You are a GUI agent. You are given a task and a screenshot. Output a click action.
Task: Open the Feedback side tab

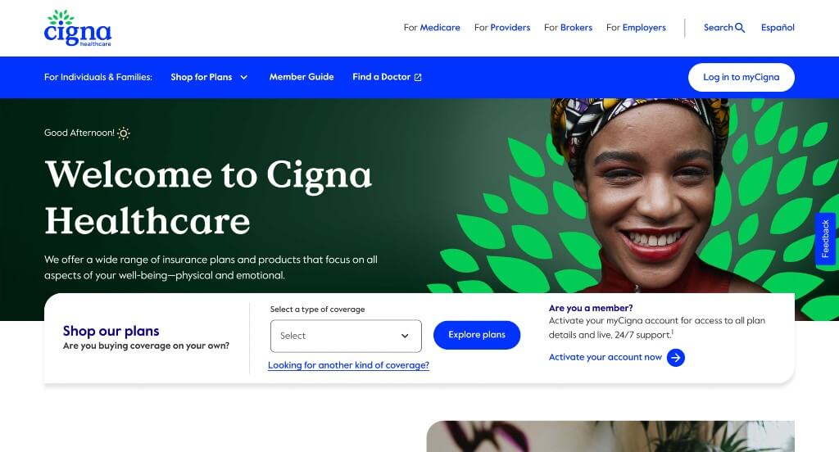coord(825,238)
